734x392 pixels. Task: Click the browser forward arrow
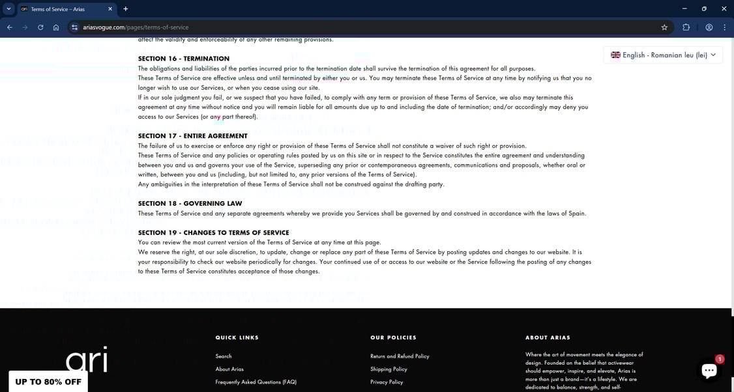pyautogui.click(x=25, y=27)
